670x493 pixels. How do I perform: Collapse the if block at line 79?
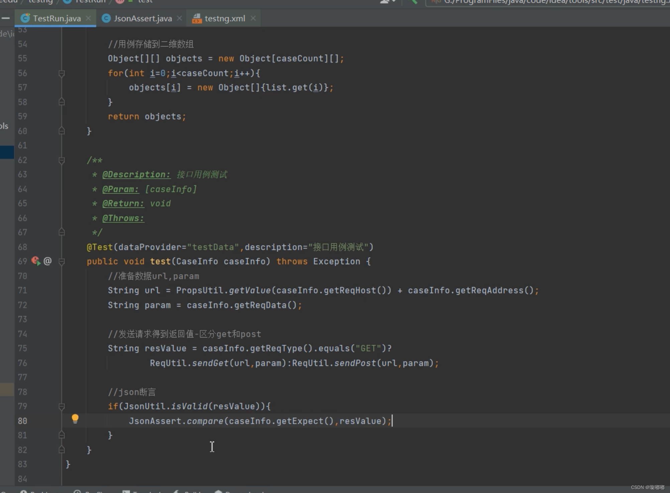[62, 406]
